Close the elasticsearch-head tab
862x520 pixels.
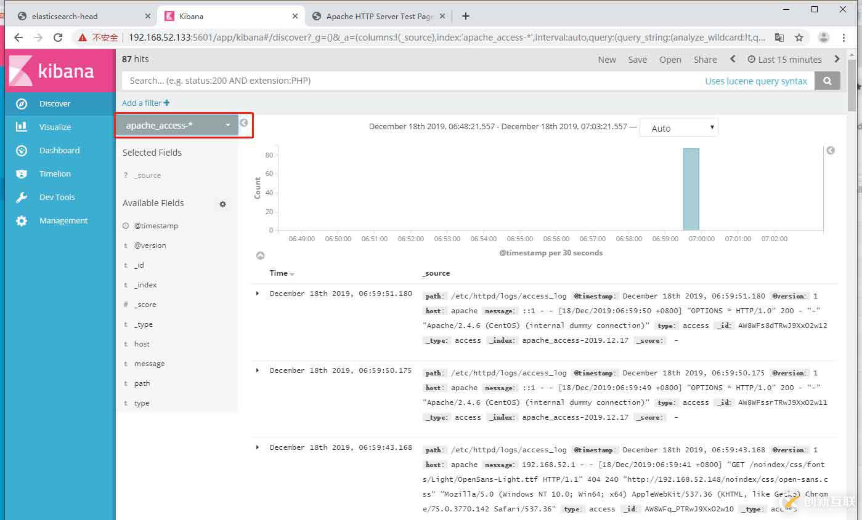tap(148, 16)
